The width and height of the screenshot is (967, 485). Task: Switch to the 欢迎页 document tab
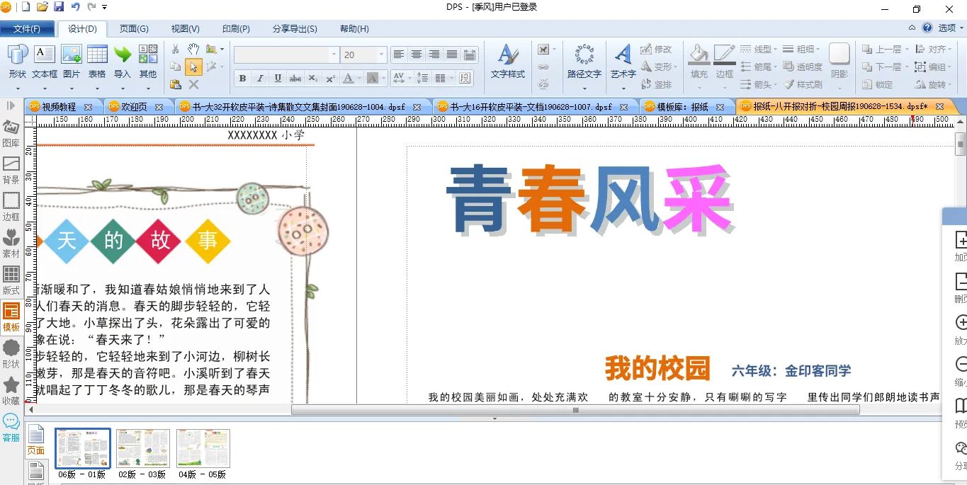click(134, 107)
